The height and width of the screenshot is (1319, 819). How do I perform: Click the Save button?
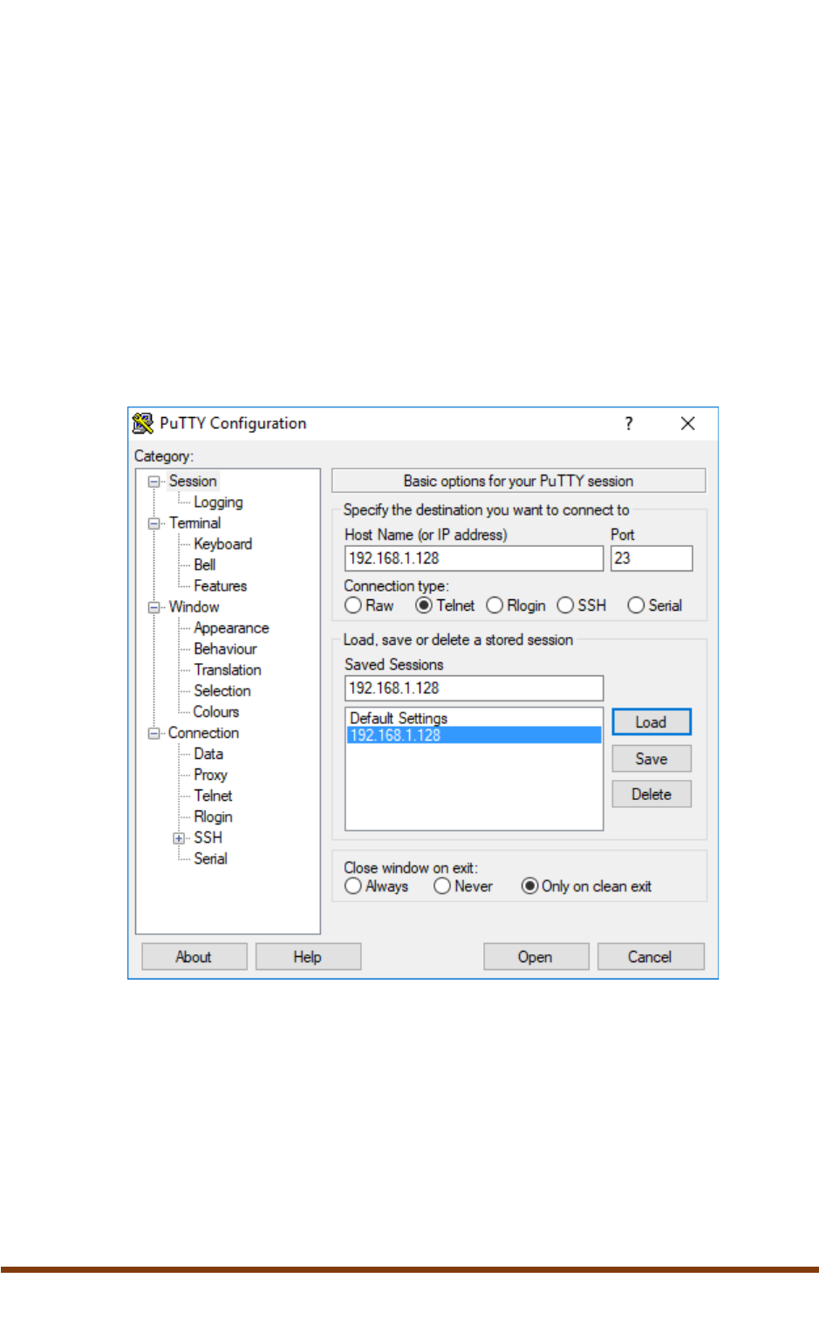(651, 759)
